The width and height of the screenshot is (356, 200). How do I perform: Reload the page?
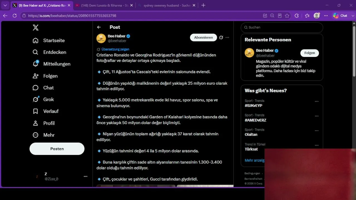pos(15,16)
